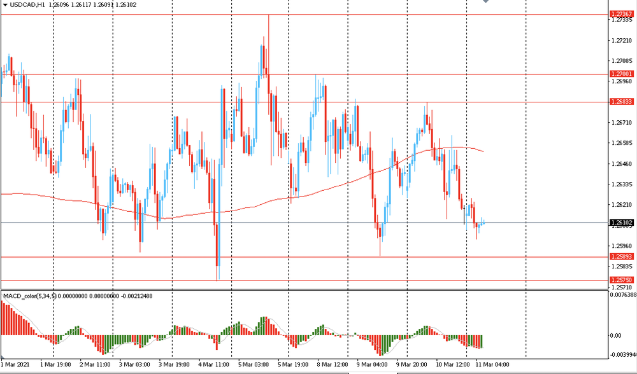
Task: Click the 9 Mar 04:00 time label
Action: pyautogui.click(x=373, y=365)
